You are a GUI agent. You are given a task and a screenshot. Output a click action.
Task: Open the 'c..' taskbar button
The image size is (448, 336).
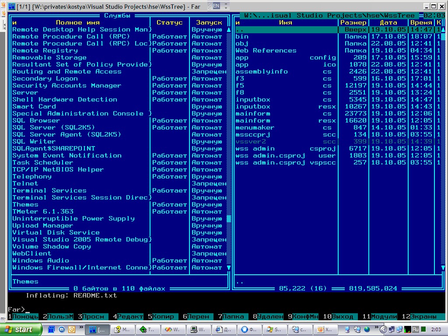click(x=300, y=330)
